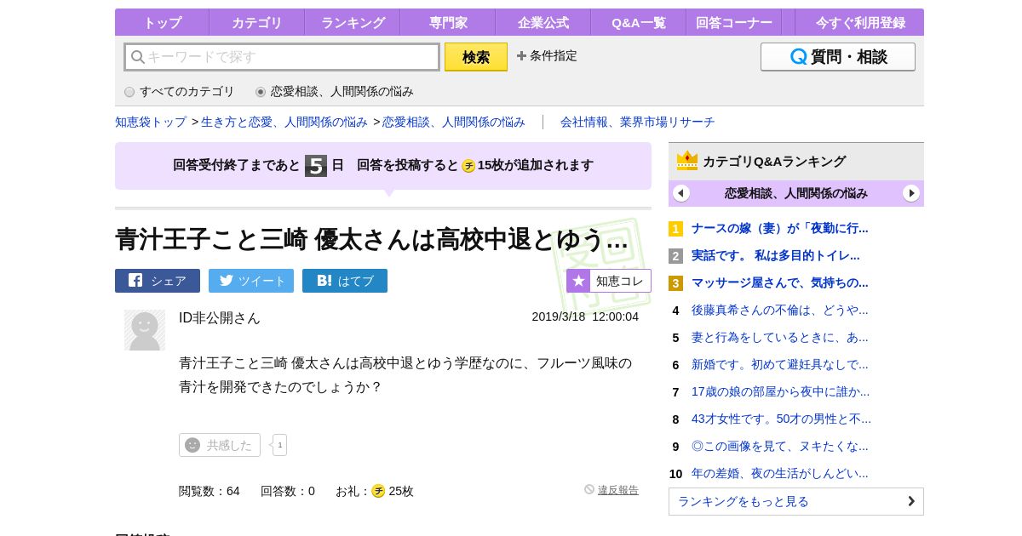The width and height of the screenshot is (1022, 536).
Task: Select the すべてのカテゴリ radio button
Action: point(129,92)
